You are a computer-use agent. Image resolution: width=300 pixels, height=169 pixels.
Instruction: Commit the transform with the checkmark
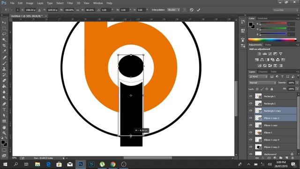[198, 10]
